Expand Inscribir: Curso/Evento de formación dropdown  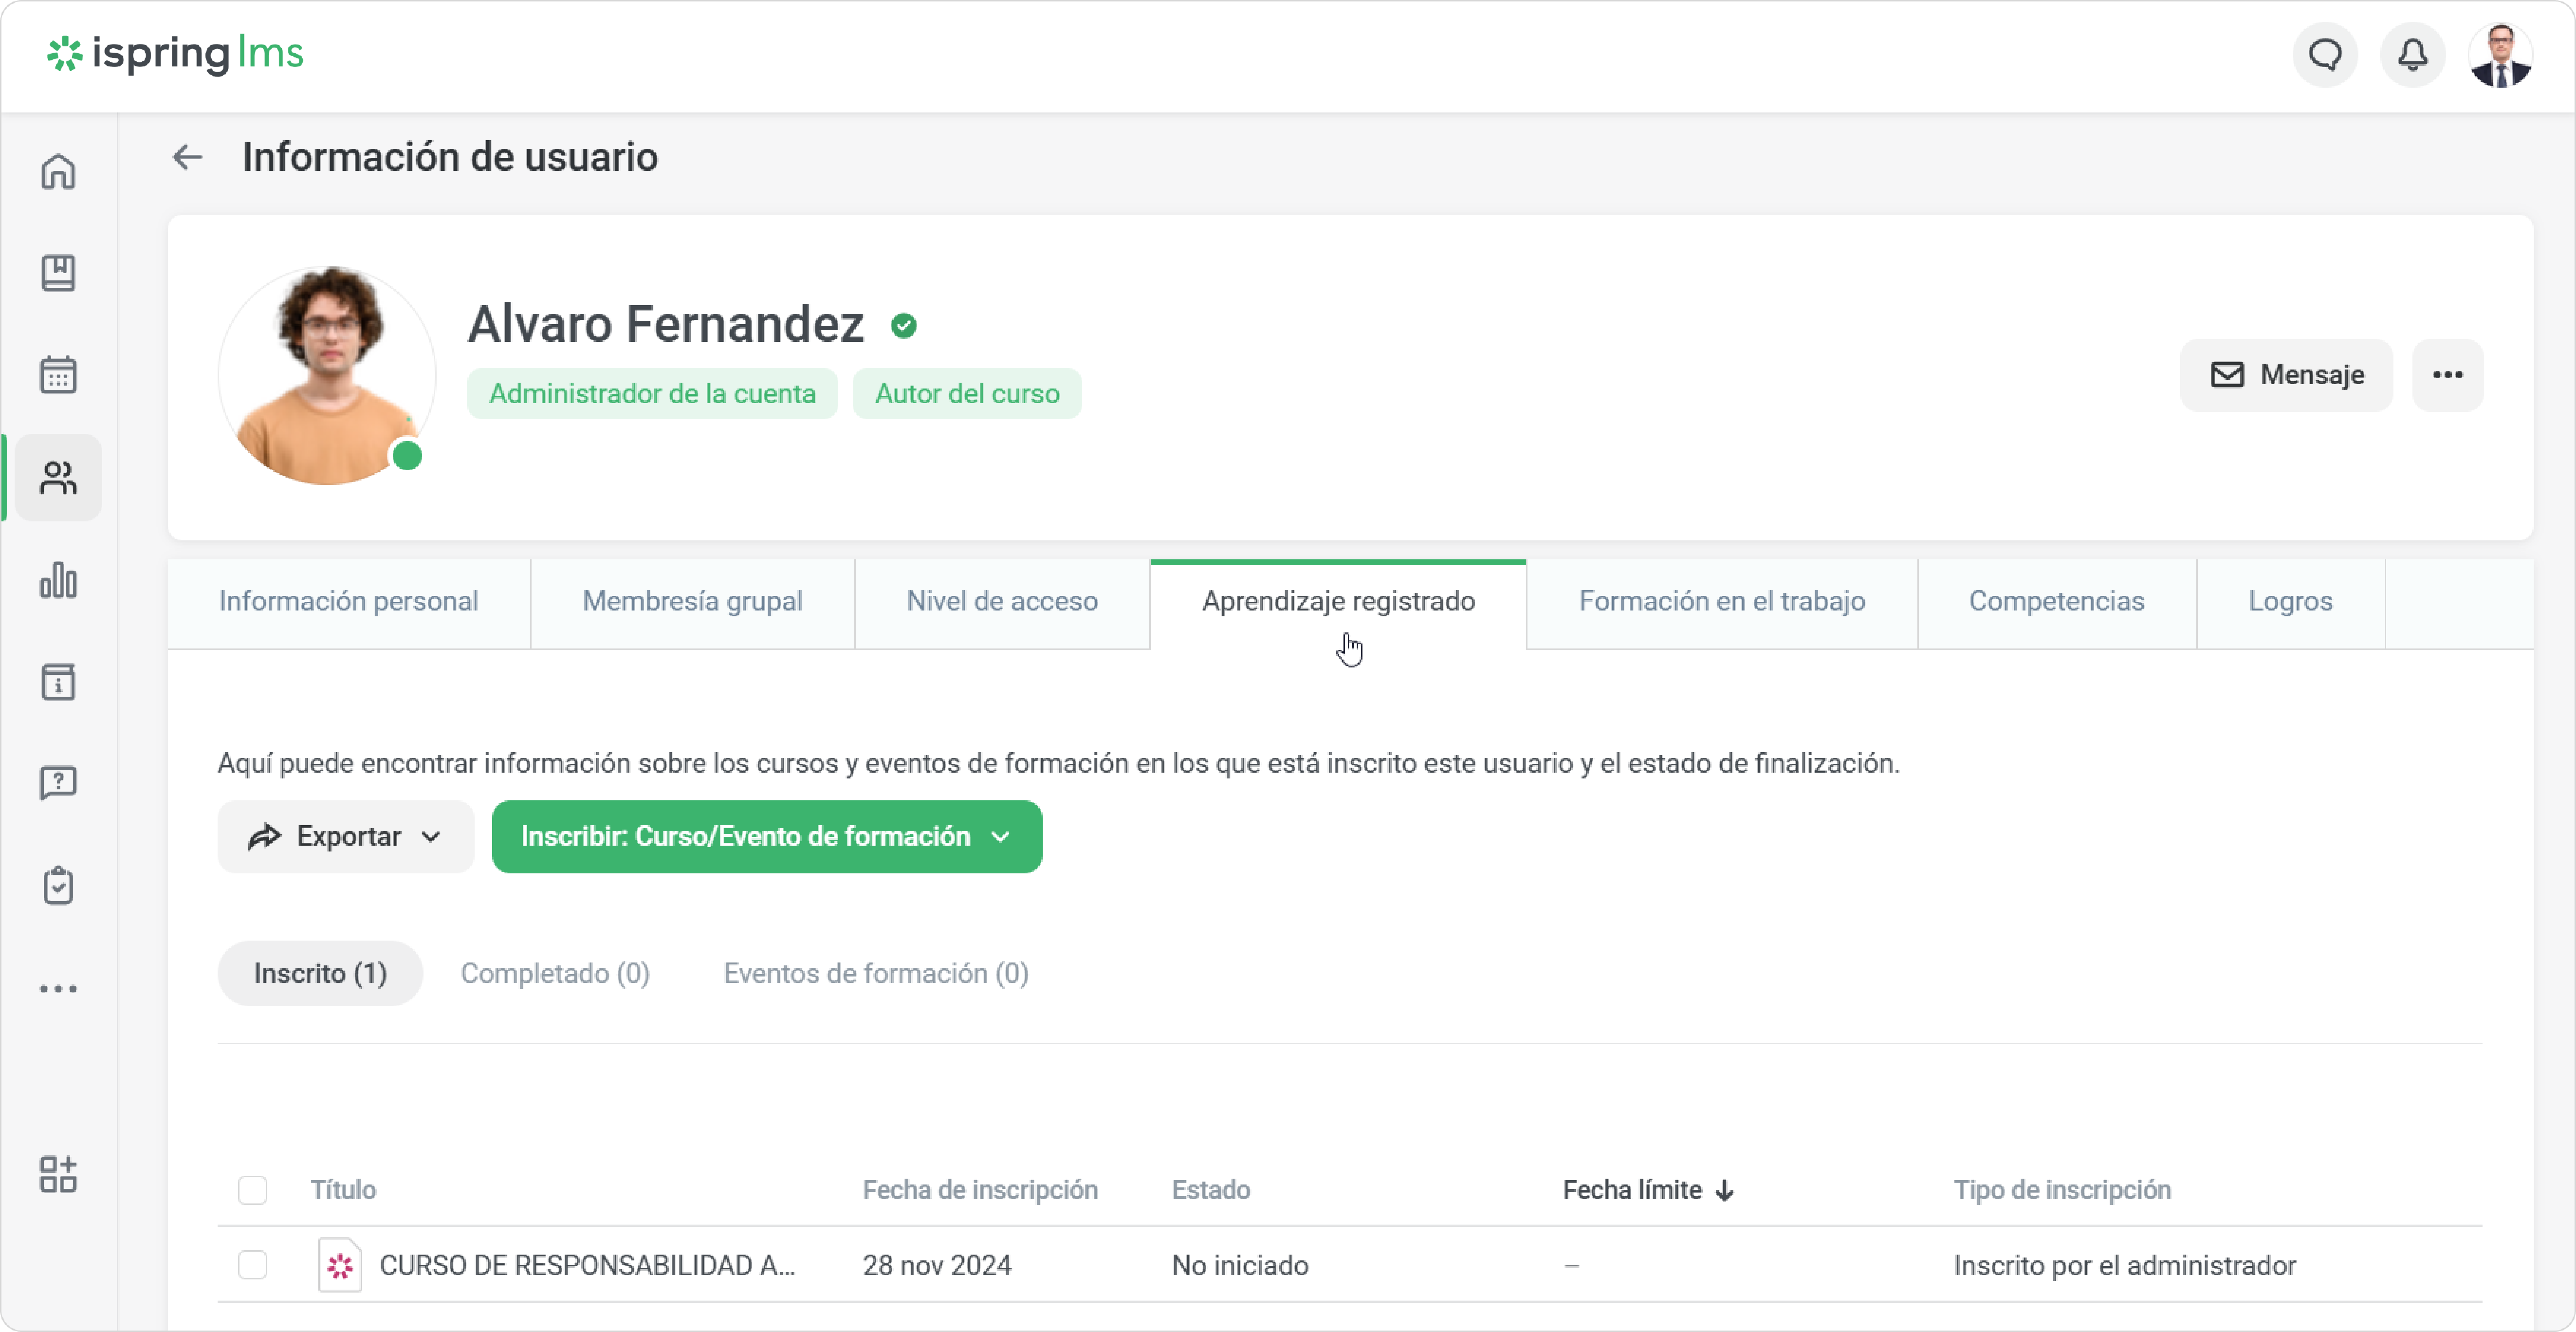pyautogui.click(x=766, y=836)
